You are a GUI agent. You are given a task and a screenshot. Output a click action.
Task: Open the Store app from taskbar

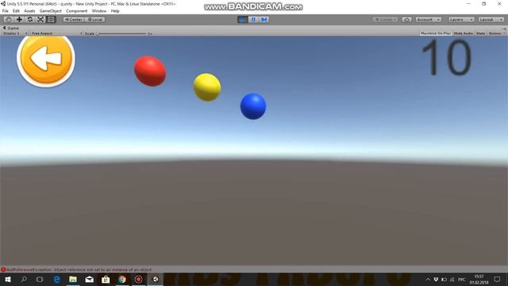tap(106, 280)
